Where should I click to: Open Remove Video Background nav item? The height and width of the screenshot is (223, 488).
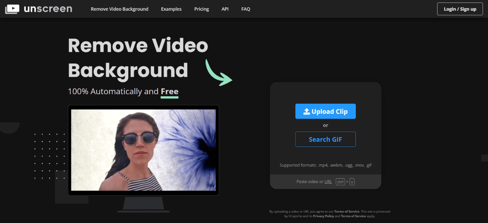[x=120, y=9]
